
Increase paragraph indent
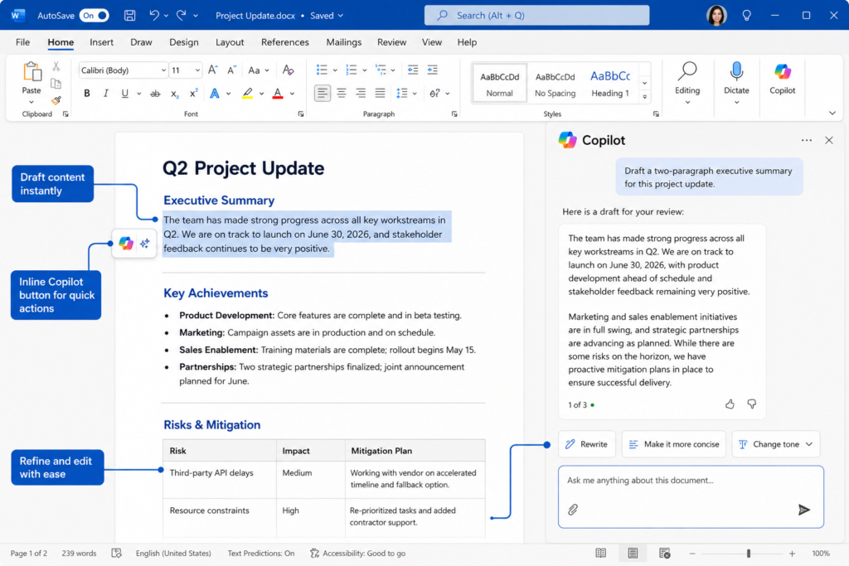pyautogui.click(x=432, y=70)
